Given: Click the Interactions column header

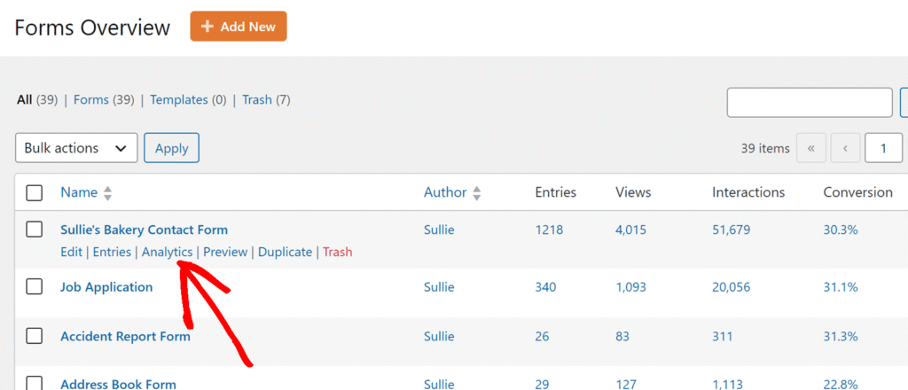Looking at the screenshot, I should (748, 192).
